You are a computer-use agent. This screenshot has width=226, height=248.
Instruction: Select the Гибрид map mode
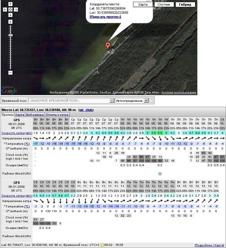[185, 4]
